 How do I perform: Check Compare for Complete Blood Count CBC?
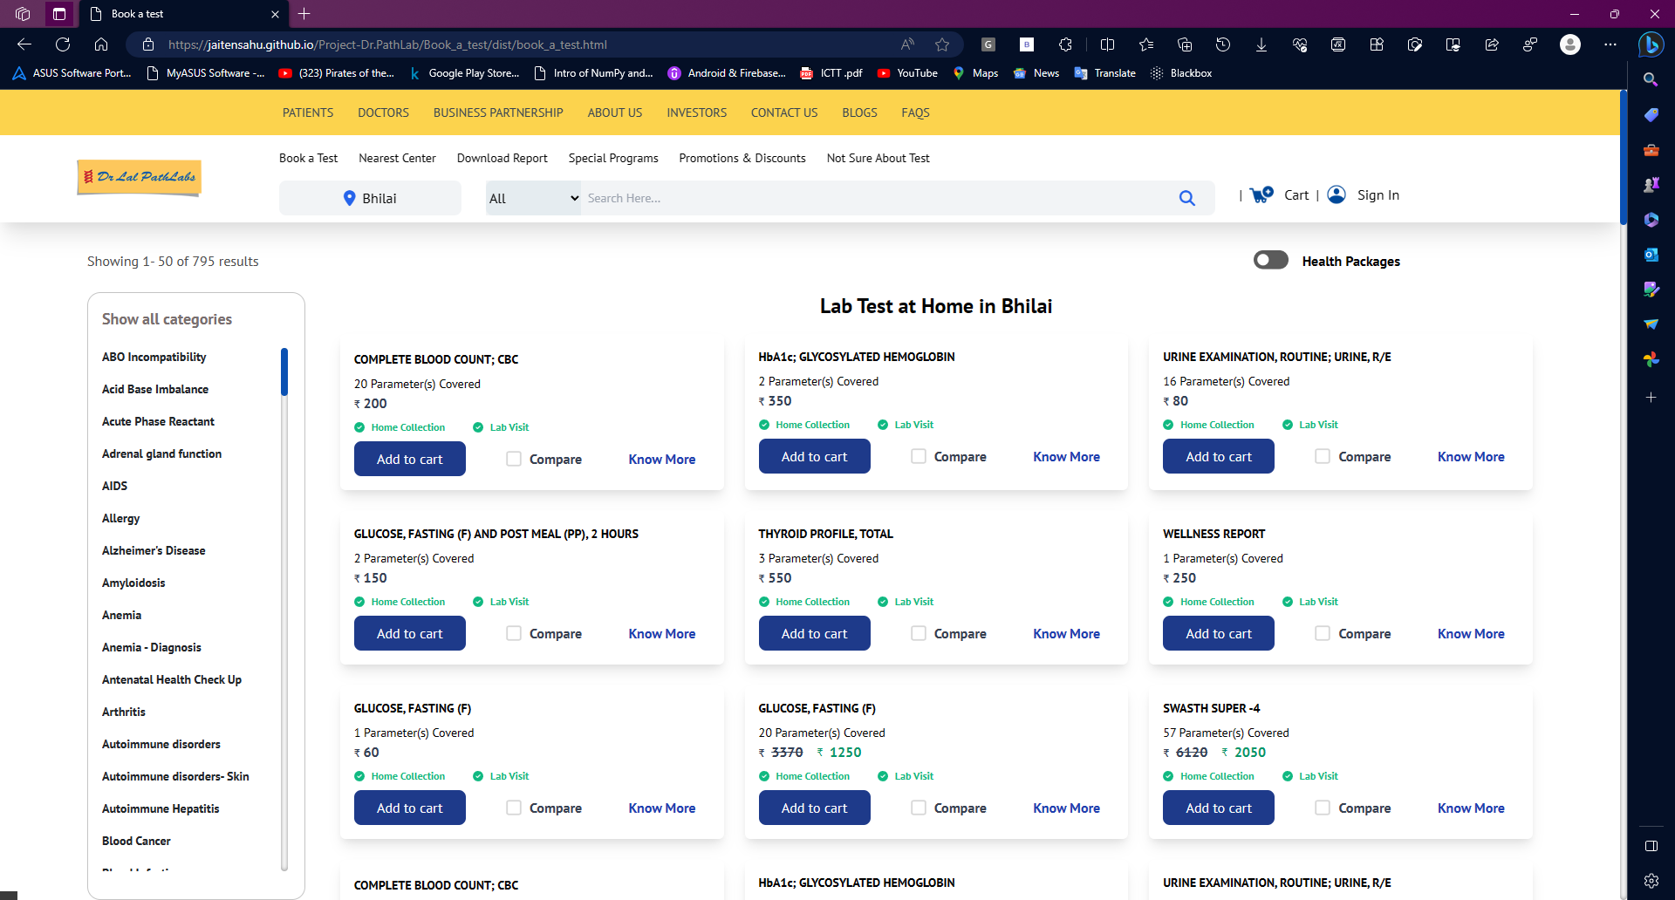(514, 459)
